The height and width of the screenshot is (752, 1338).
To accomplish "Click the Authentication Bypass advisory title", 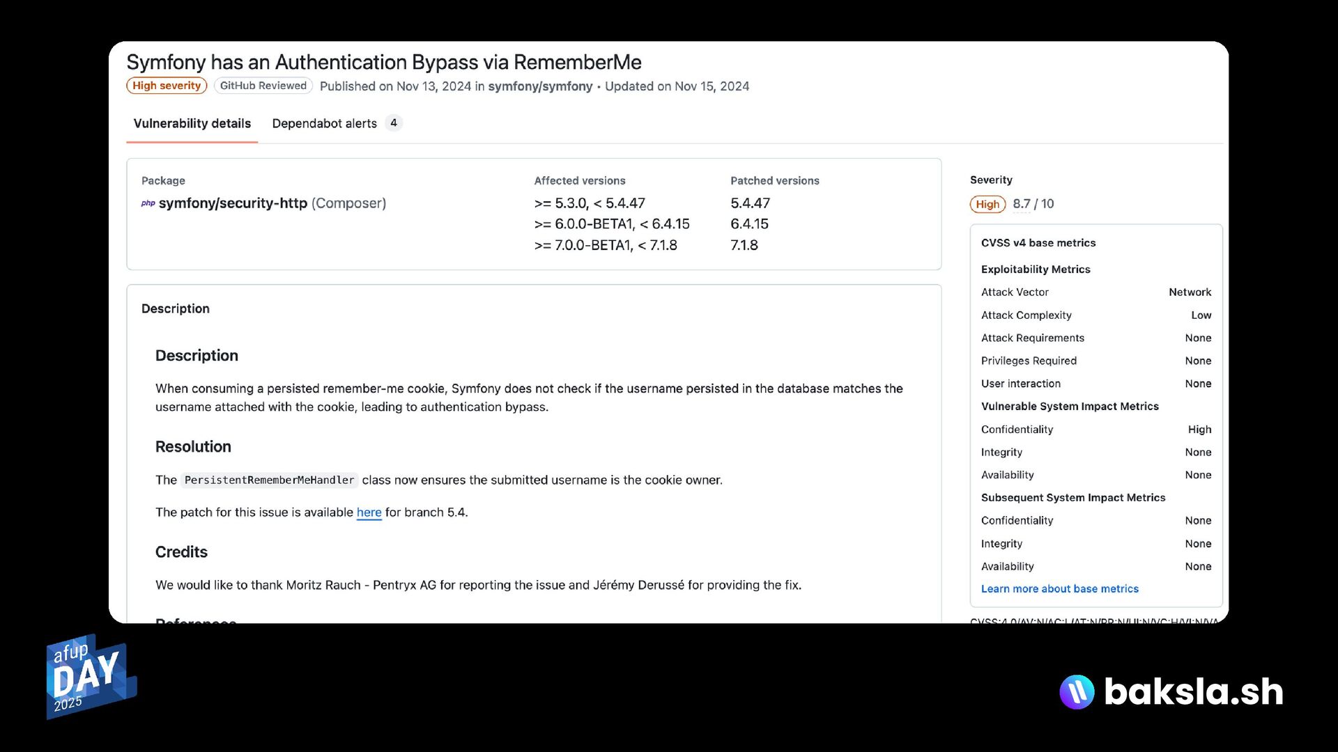I will tap(384, 62).
